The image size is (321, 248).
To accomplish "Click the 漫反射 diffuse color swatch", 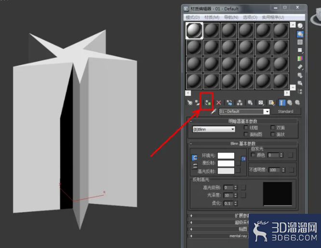I will 226,163.
